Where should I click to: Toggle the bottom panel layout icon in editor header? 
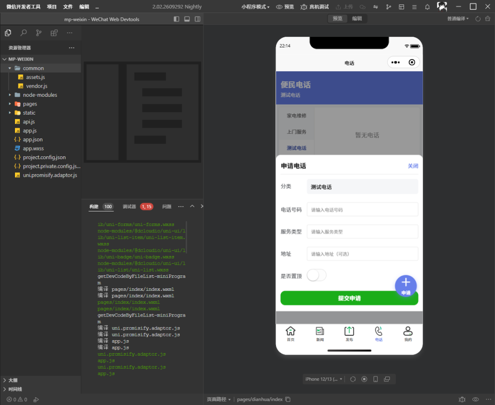point(187,19)
